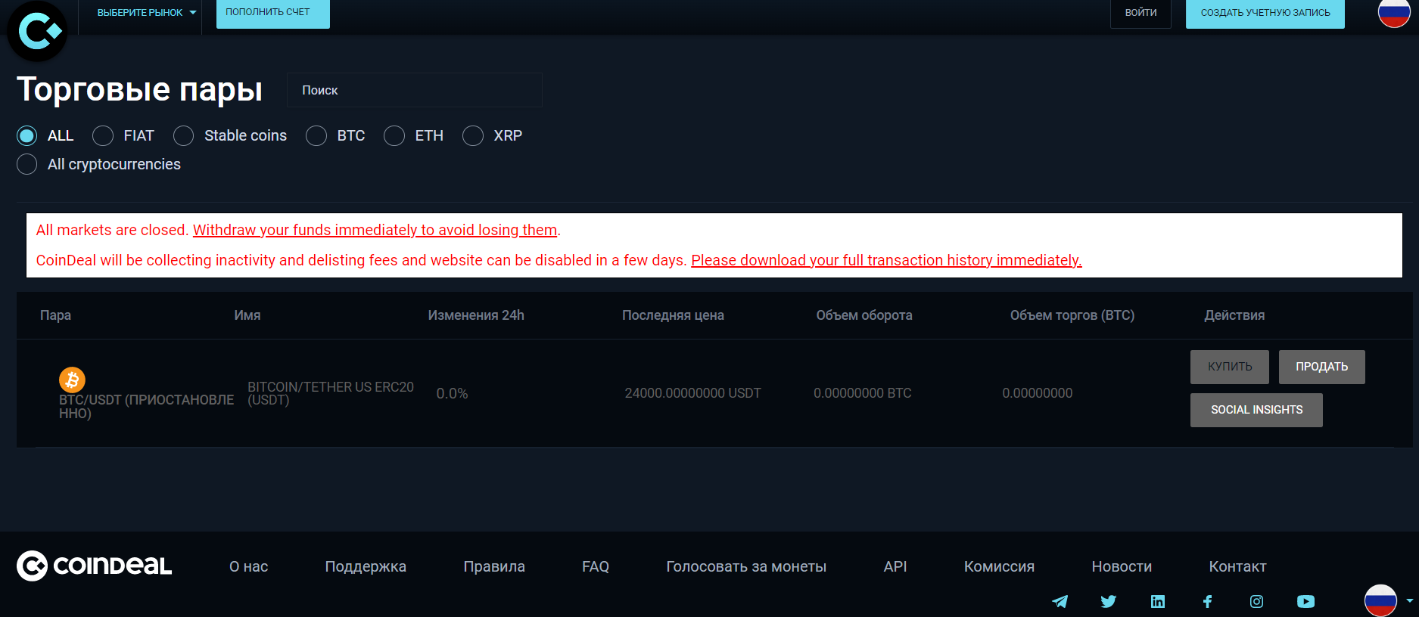The width and height of the screenshot is (1419, 617).
Task: Select the All cryptocurrencies radio filter
Action: 27,164
